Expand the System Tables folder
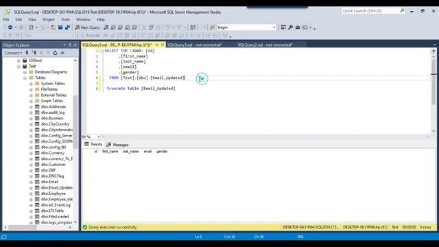This screenshot has height=247, width=439. (31, 84)
